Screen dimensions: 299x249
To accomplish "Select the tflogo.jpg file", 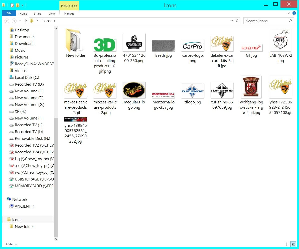I will (x=193, y=94).
